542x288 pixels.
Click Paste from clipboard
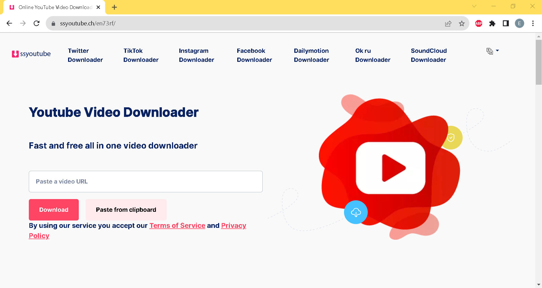(x=126, y=210)
